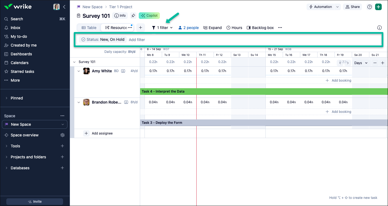Screen dimensions: 388x206
Task: Toggle the Backlog box panel
Action: (x=260, y=28)
